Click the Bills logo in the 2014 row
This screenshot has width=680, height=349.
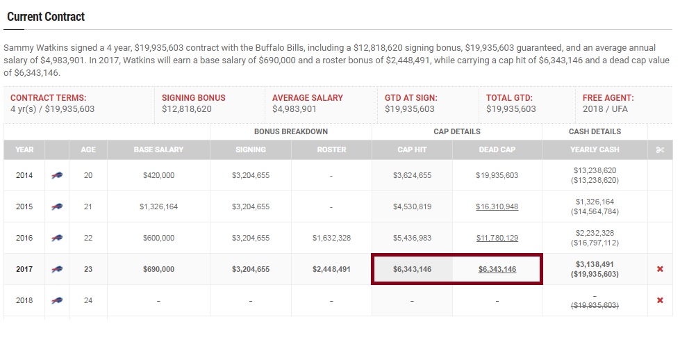(57, 175)
